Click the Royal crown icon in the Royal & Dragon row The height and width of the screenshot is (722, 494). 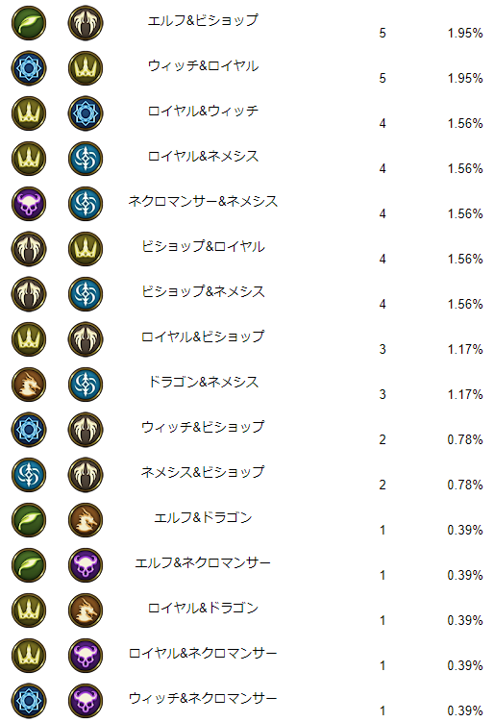tap(29, 610)
